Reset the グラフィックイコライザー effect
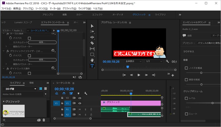 53,51
